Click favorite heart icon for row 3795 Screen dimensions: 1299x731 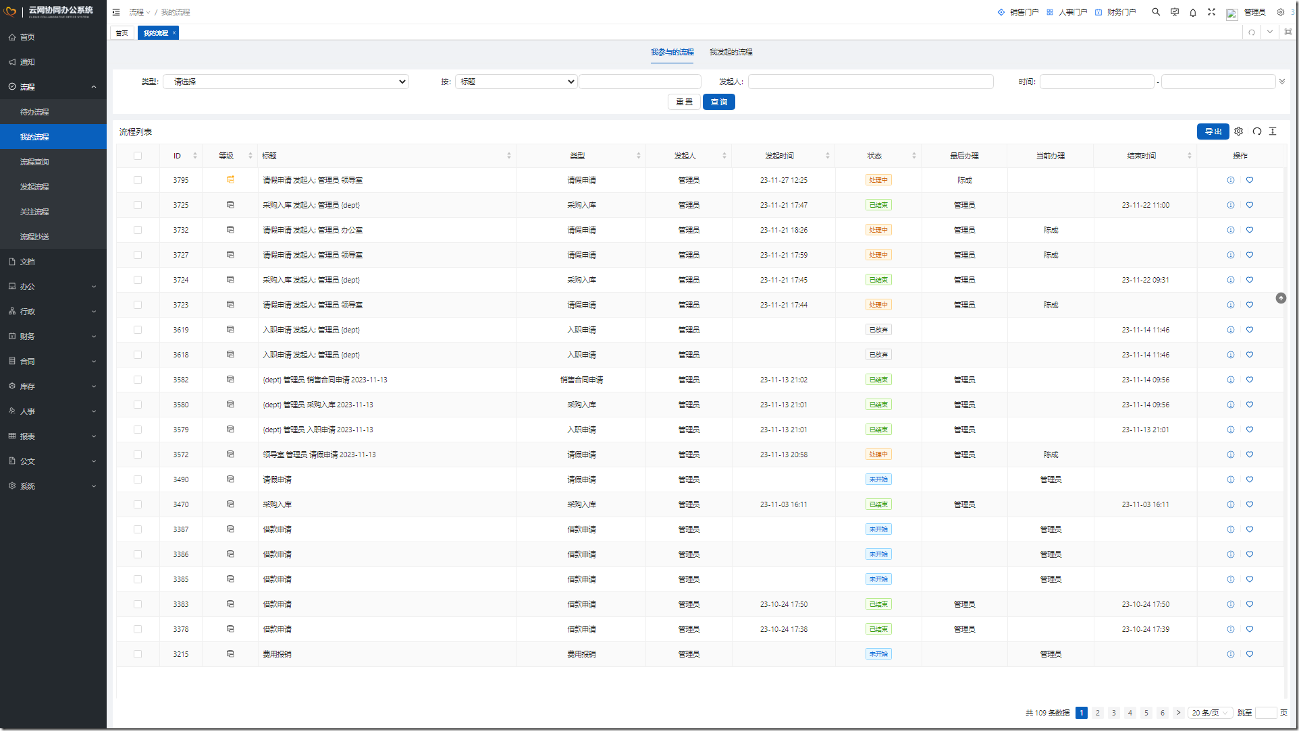(x=1250, y=180)
